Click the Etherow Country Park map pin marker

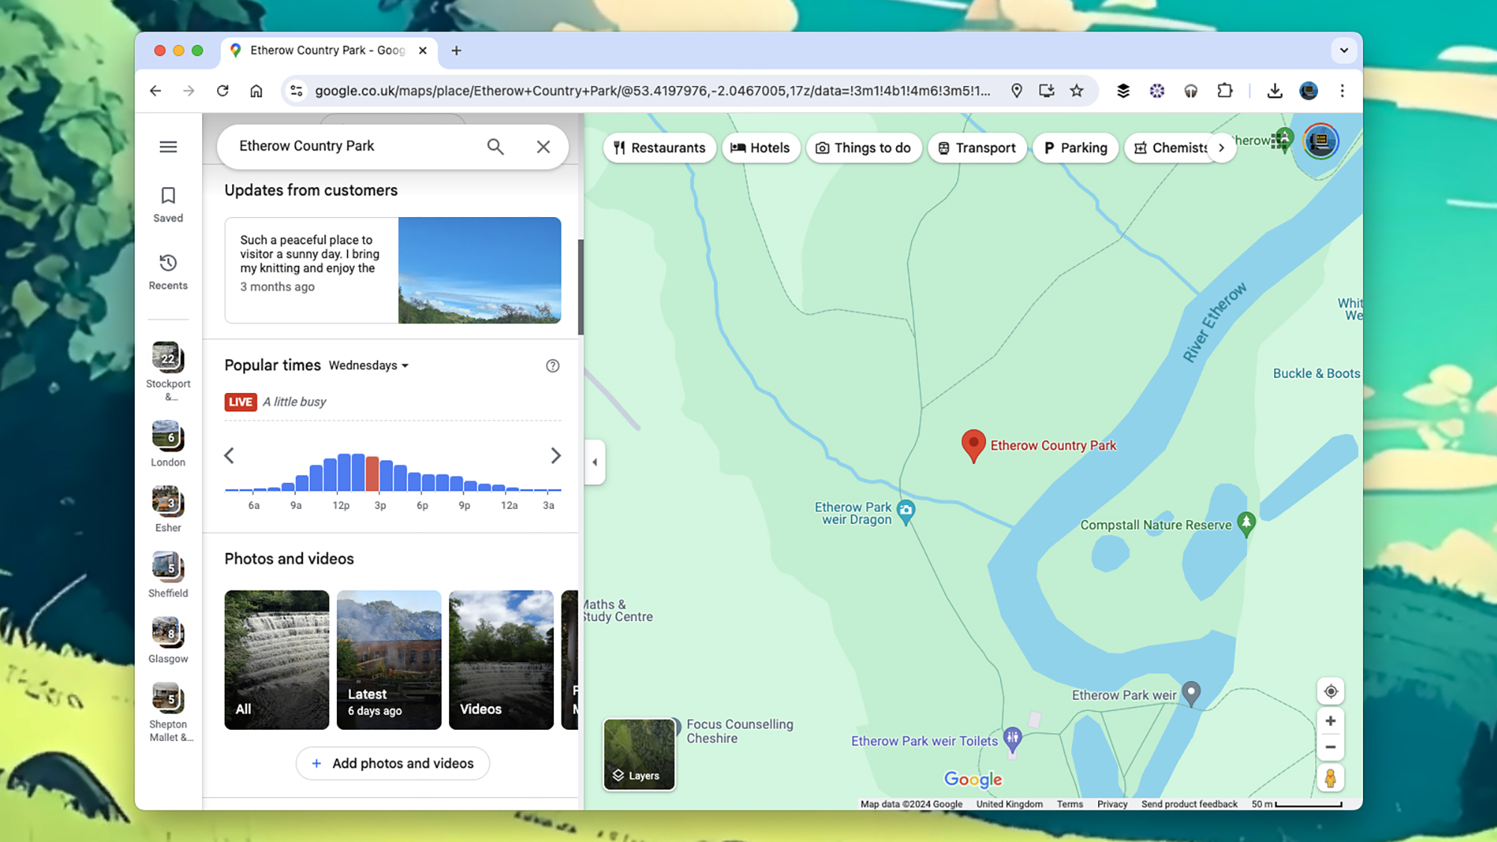pos(972,444)
